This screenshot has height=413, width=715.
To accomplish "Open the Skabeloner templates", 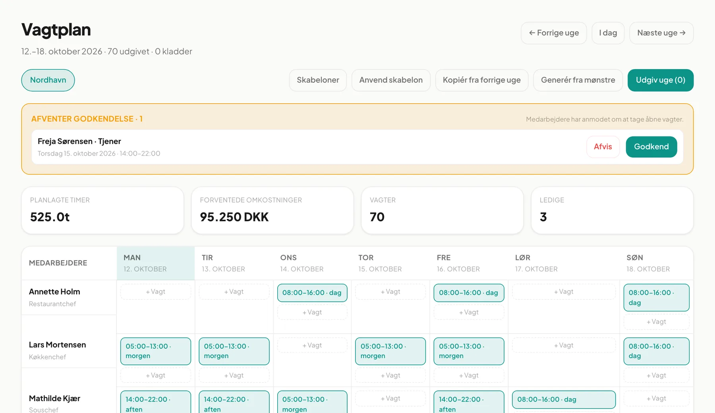I will pos(318,80).
